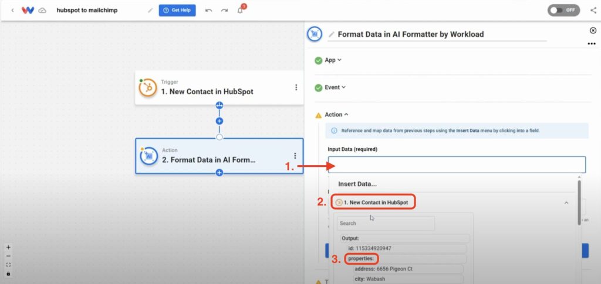Open the panel's three-dot more options

pos(592,44)
